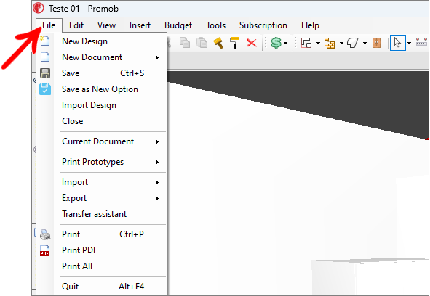
Task: Click the brick wall builder icon
Action: pos(330,43)
